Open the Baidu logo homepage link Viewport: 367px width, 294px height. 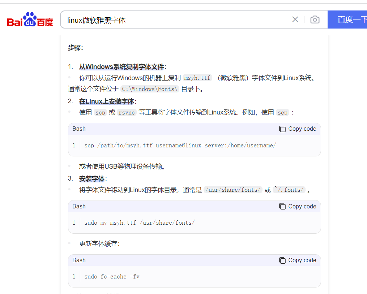[x=30, y=20]
